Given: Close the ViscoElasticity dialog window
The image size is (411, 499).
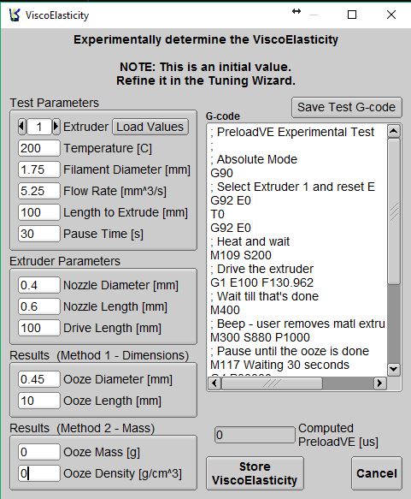Looking at the screenshot, I should [x=391, y=15].
